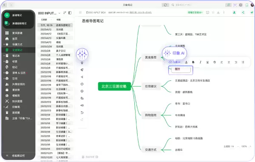
Task: Click the green view history versions button
Action: coord(195,12)
